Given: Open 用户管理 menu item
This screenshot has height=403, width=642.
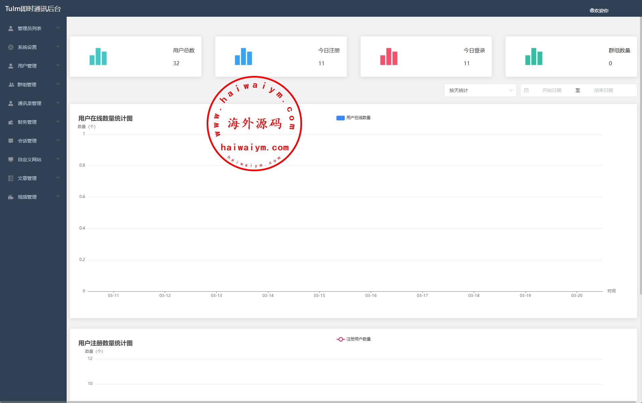Looking at the screenshot, I should coord(27,66).
